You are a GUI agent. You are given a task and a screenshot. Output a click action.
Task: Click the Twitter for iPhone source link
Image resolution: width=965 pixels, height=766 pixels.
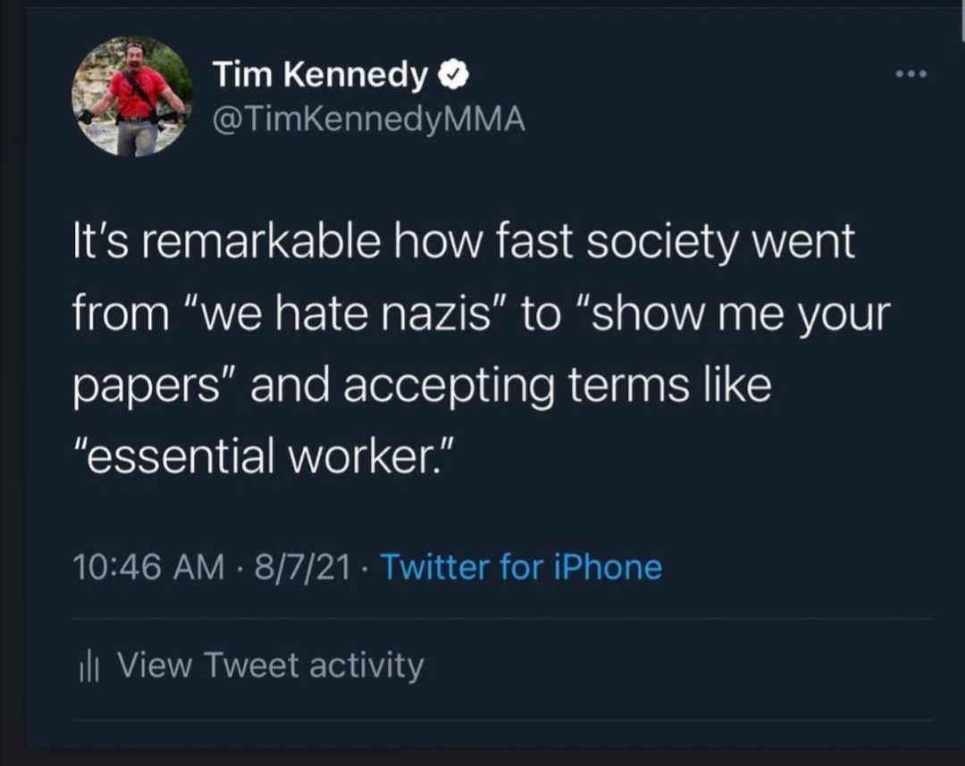[522, 567]
